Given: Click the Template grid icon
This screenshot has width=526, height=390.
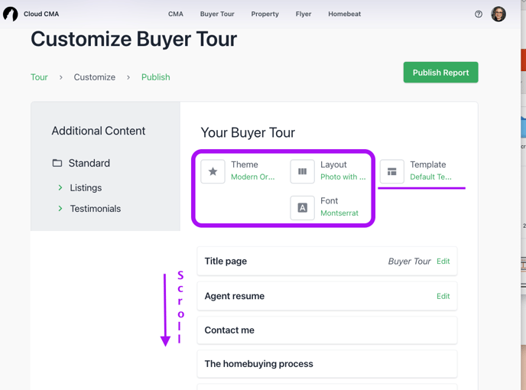Looking at the screenshot, I should (x=391, y=171).
